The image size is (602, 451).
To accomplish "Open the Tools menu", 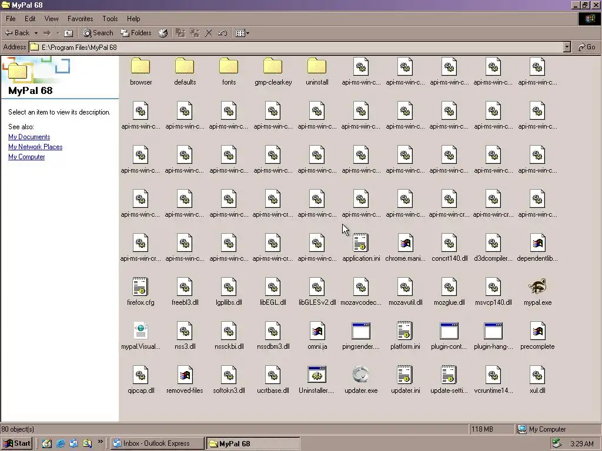I will click(x=110, y=18).
